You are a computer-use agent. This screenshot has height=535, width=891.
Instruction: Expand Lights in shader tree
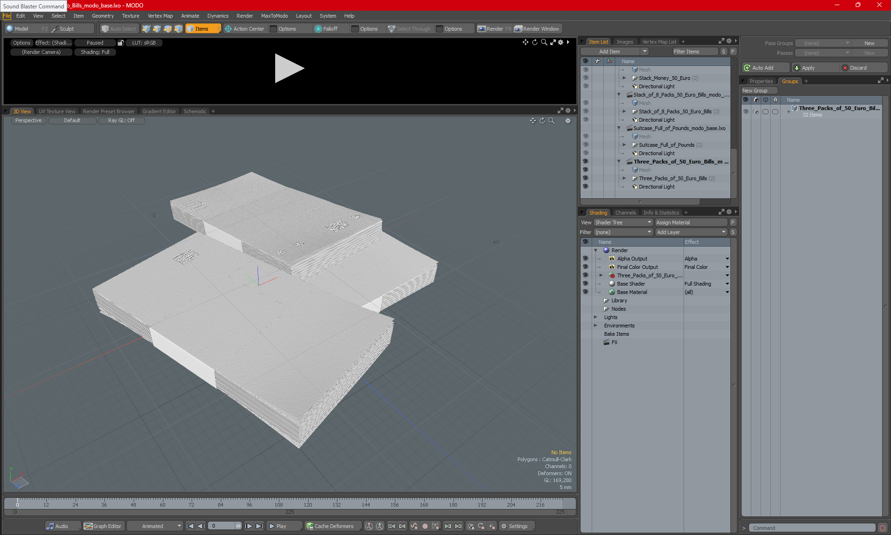click(595, 317)
